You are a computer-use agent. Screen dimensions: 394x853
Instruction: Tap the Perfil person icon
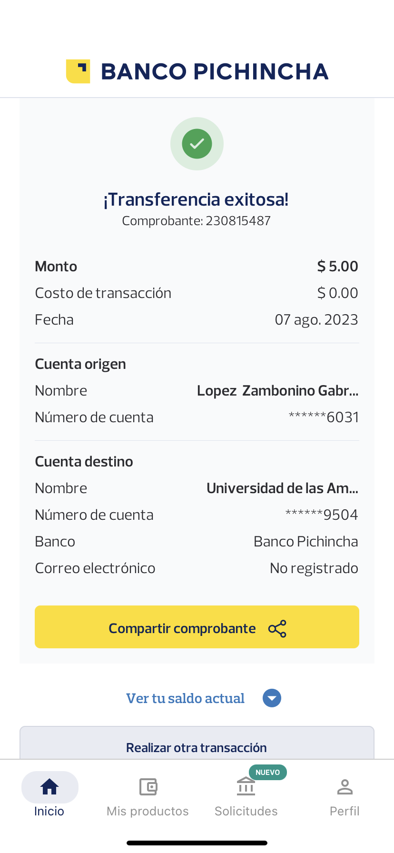click(345, 787)
